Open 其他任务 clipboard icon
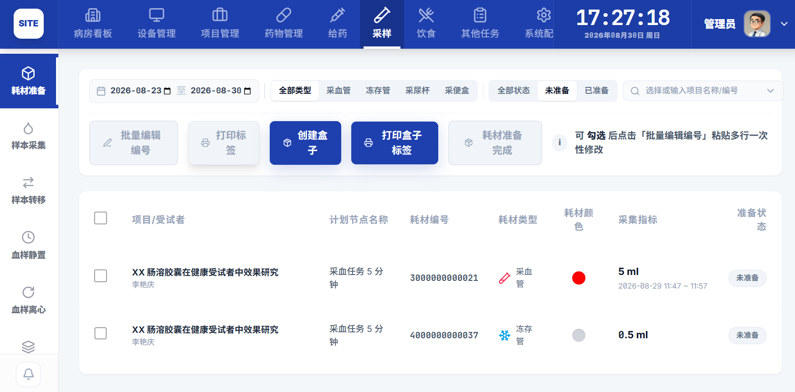 (480, 15)
